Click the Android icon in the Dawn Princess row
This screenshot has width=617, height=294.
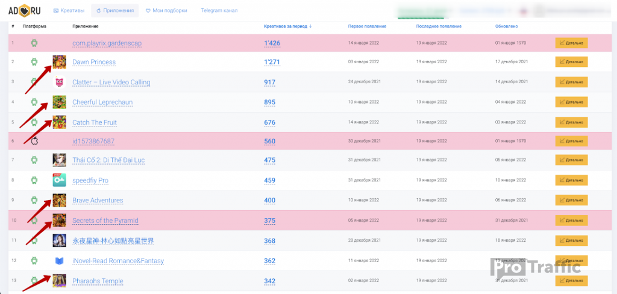click(34, 62)
